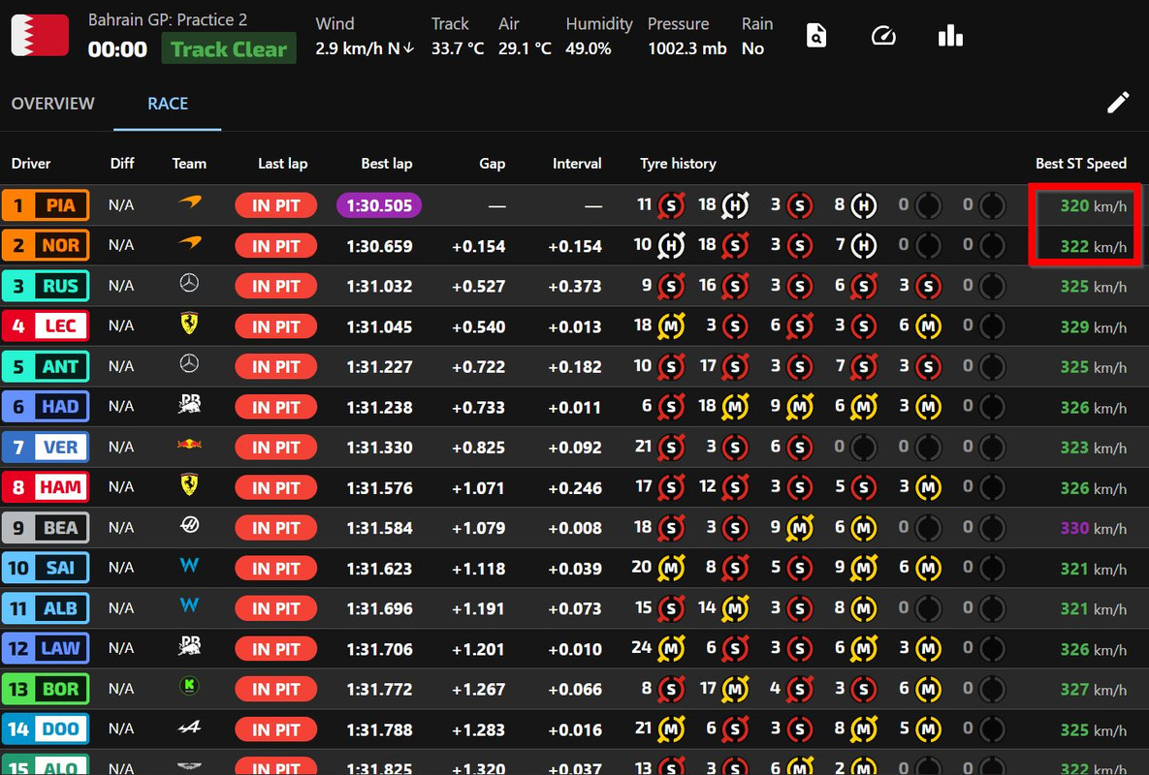
Task: Click the first medium tyre icon for LAW
Action: [671, 649]
